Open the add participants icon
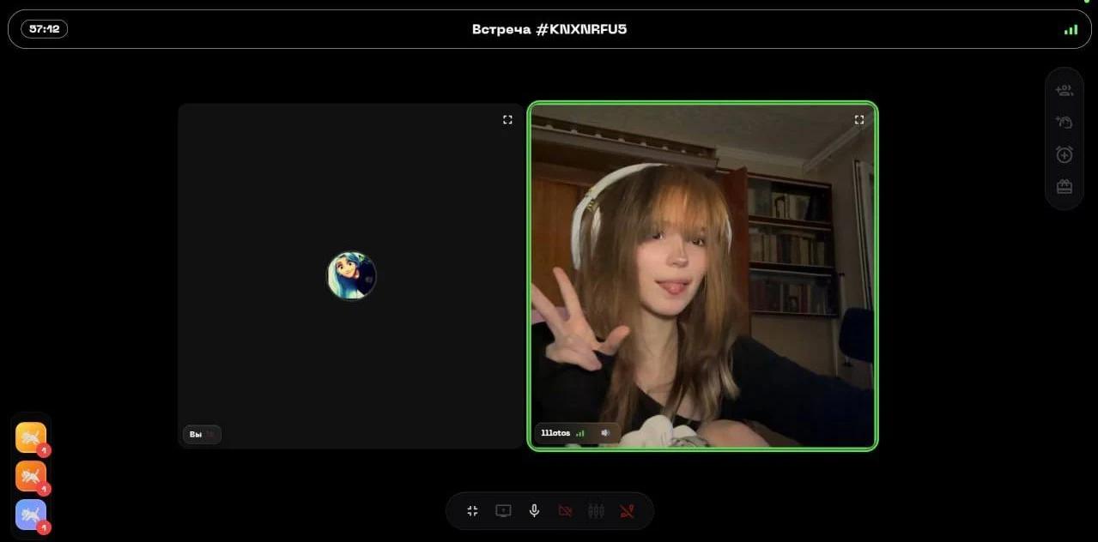The image size is (1098, 542). point(1065,90)
